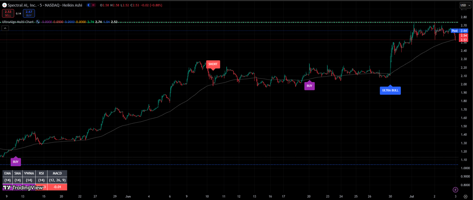Image resolution: width=473 pixels, height=200 pixels.
Task: Click the Jul label on time axis
Action: click(412, 196)
